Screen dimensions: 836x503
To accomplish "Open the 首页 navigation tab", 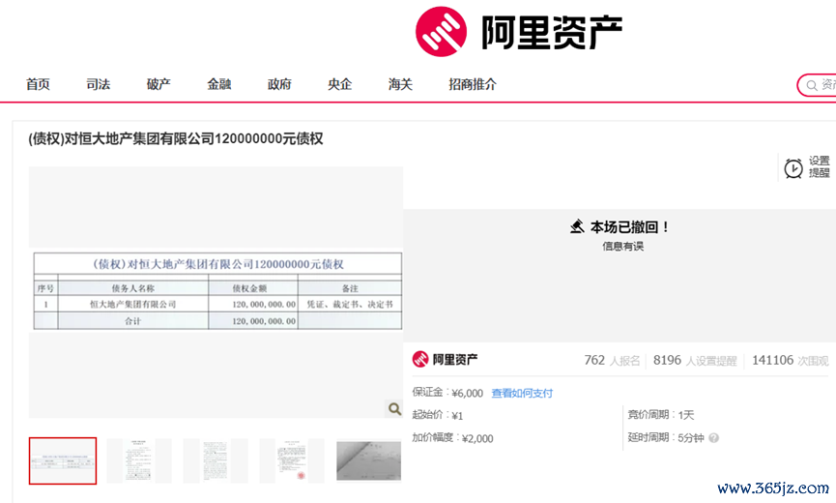I will pyautogui.click(x=38, y=84).
